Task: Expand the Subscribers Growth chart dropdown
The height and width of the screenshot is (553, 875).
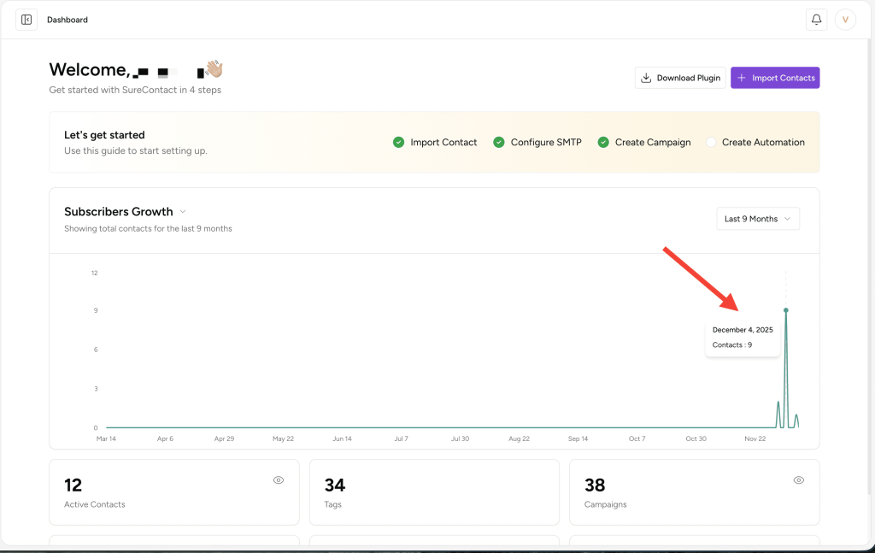Action: click(183, 212)
